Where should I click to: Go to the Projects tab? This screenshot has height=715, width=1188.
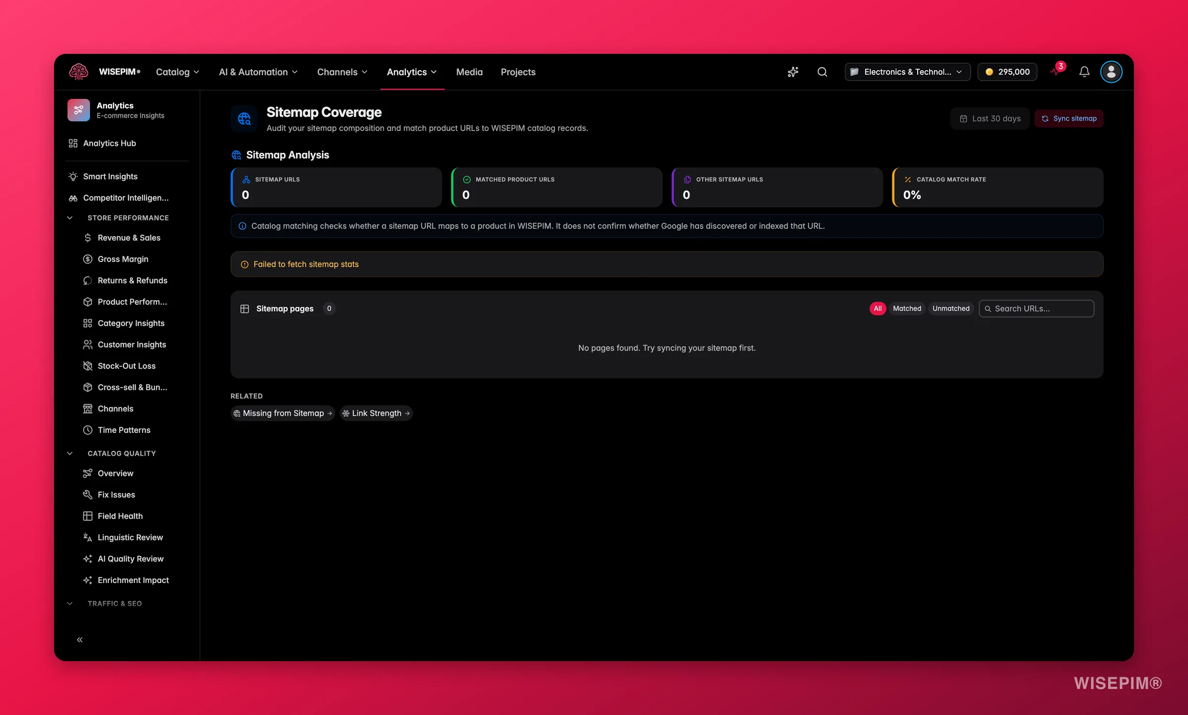tap(518, 72)
